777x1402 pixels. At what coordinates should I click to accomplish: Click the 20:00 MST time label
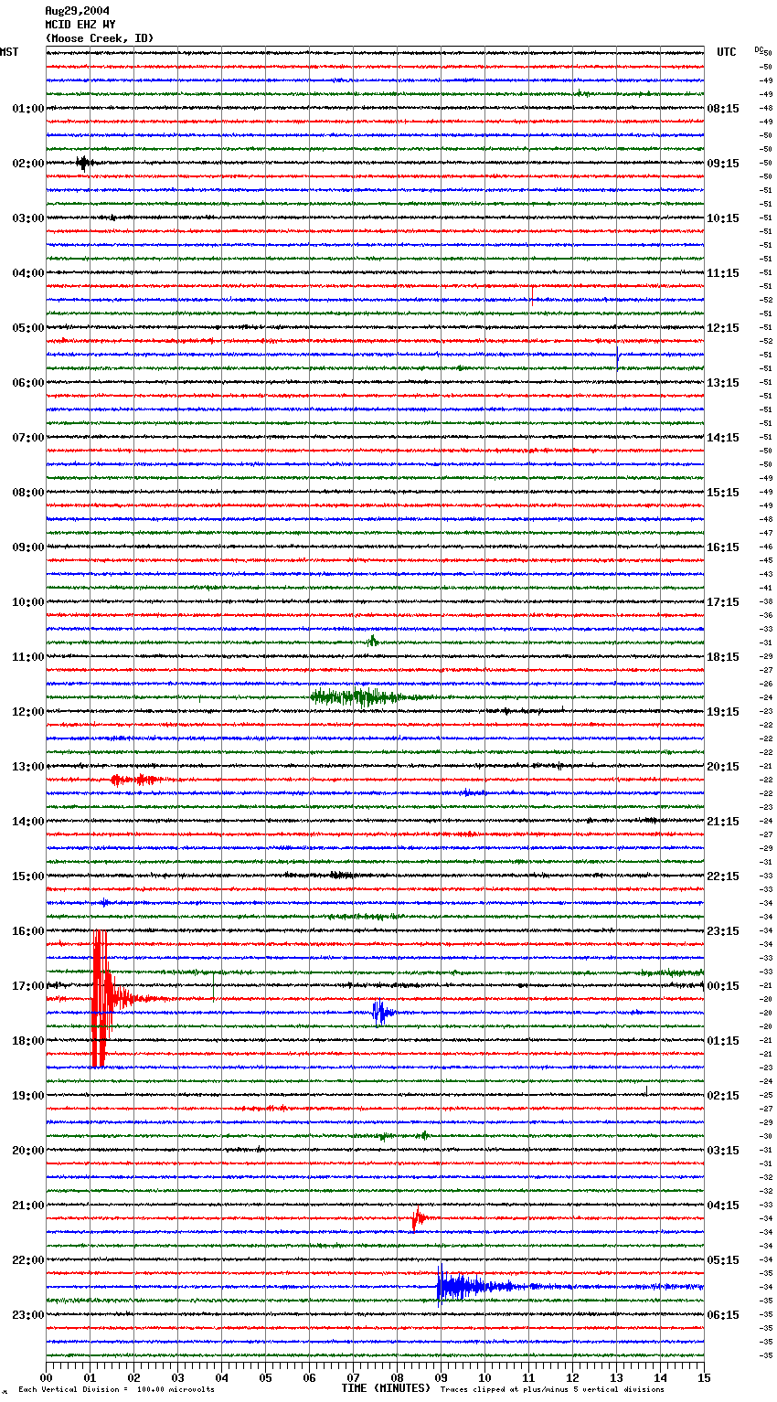(28, 1151)
